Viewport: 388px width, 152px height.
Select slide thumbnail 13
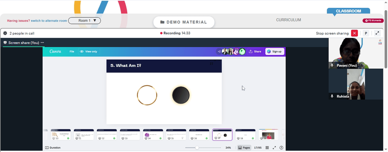[130, 135]
